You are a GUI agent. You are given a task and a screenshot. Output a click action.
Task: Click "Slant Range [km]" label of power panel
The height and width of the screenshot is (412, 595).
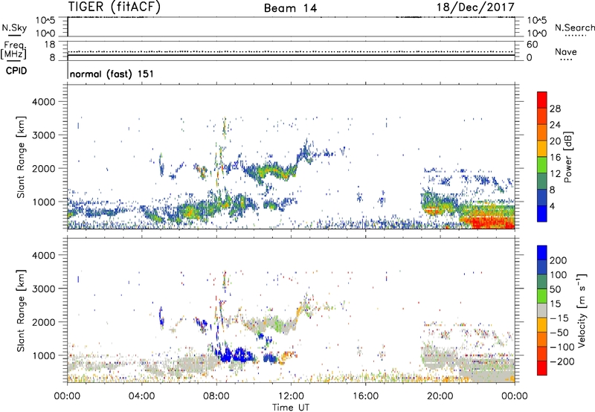coord(21,157)
